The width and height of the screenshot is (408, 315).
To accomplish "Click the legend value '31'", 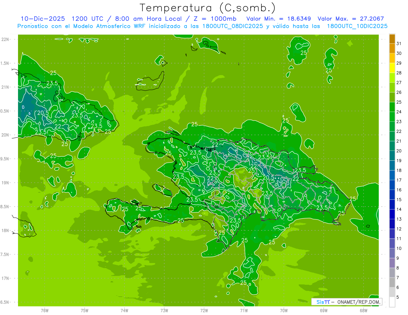I will (x=399, y=43).
